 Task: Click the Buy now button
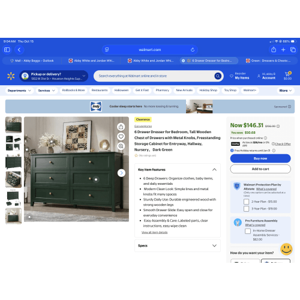click(260, 158)
